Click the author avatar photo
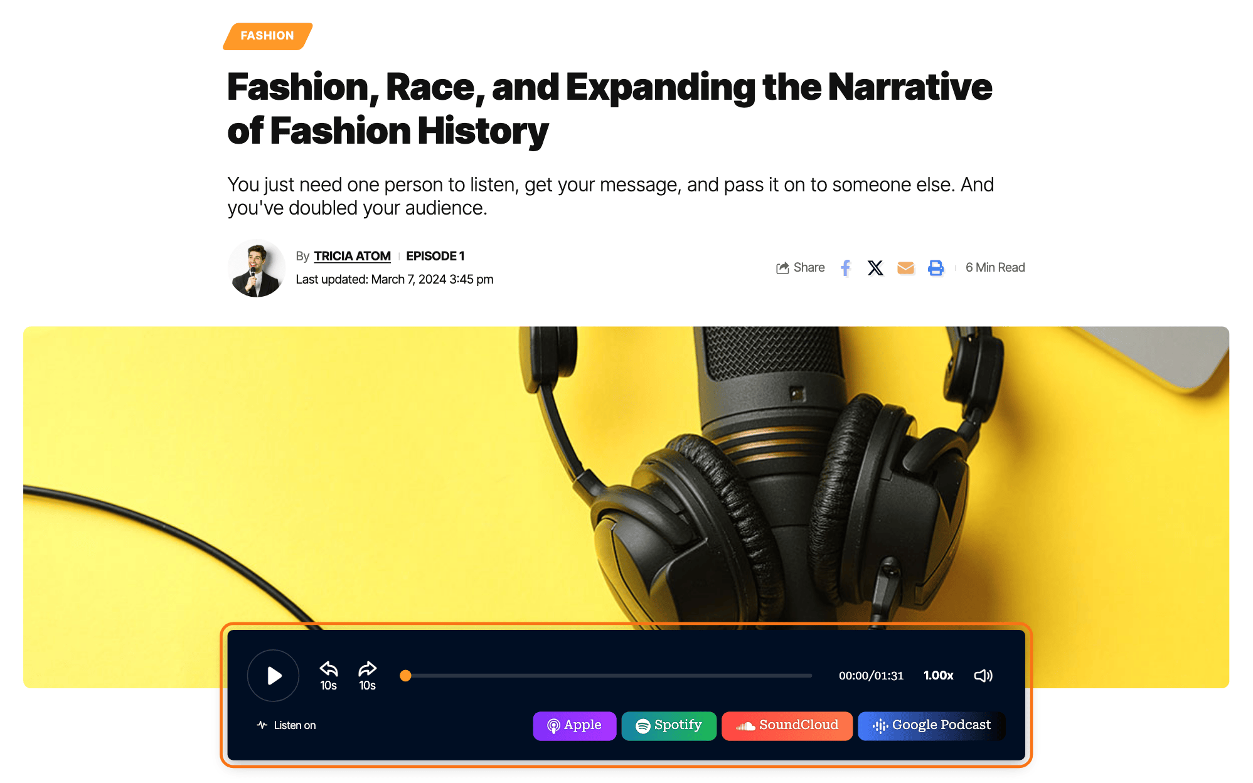 tap(256, 268)
